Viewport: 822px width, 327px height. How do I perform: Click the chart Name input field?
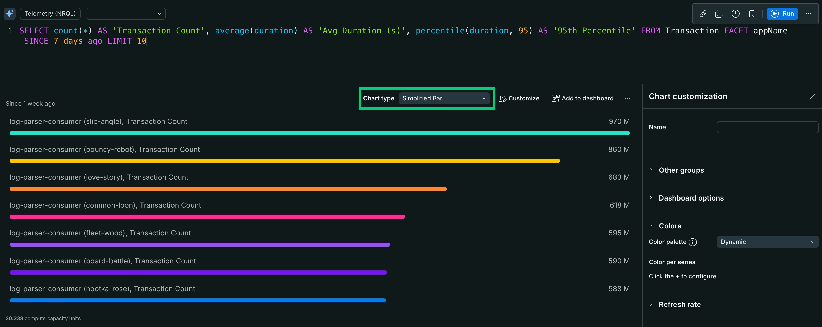(767, 127)
